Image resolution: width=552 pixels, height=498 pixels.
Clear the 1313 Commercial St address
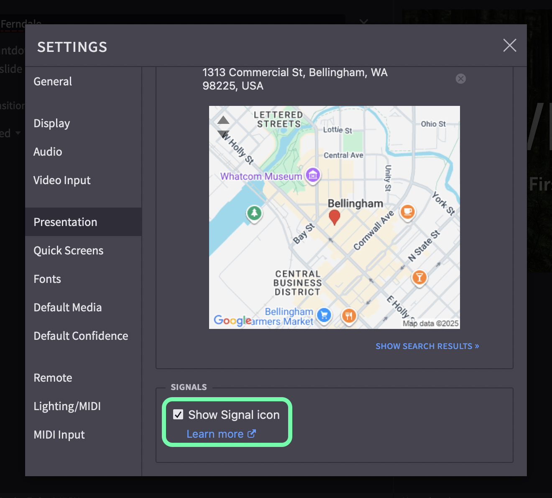(x=461, y=79)
